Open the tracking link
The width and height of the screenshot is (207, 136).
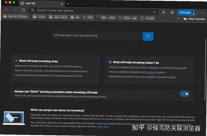pyautogui.click(x=150, y=72)
